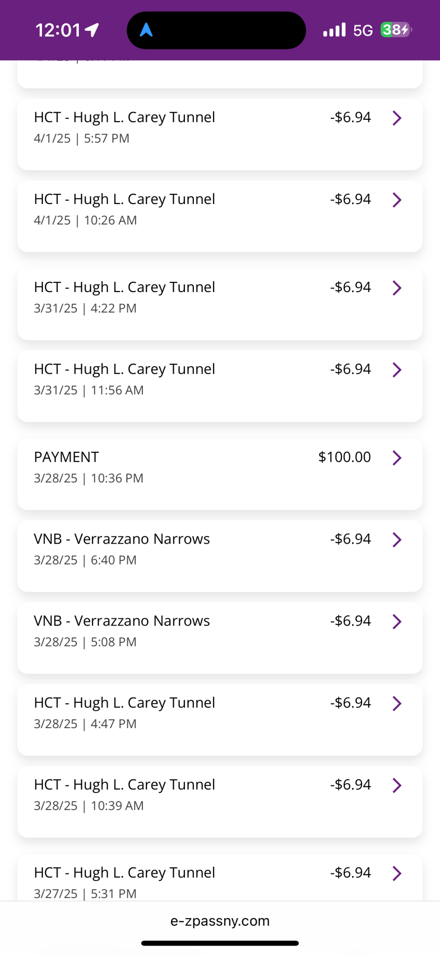Select the PAYMENT entry title
This screenshot has width=440, height=954.
(x=66, y=457)
